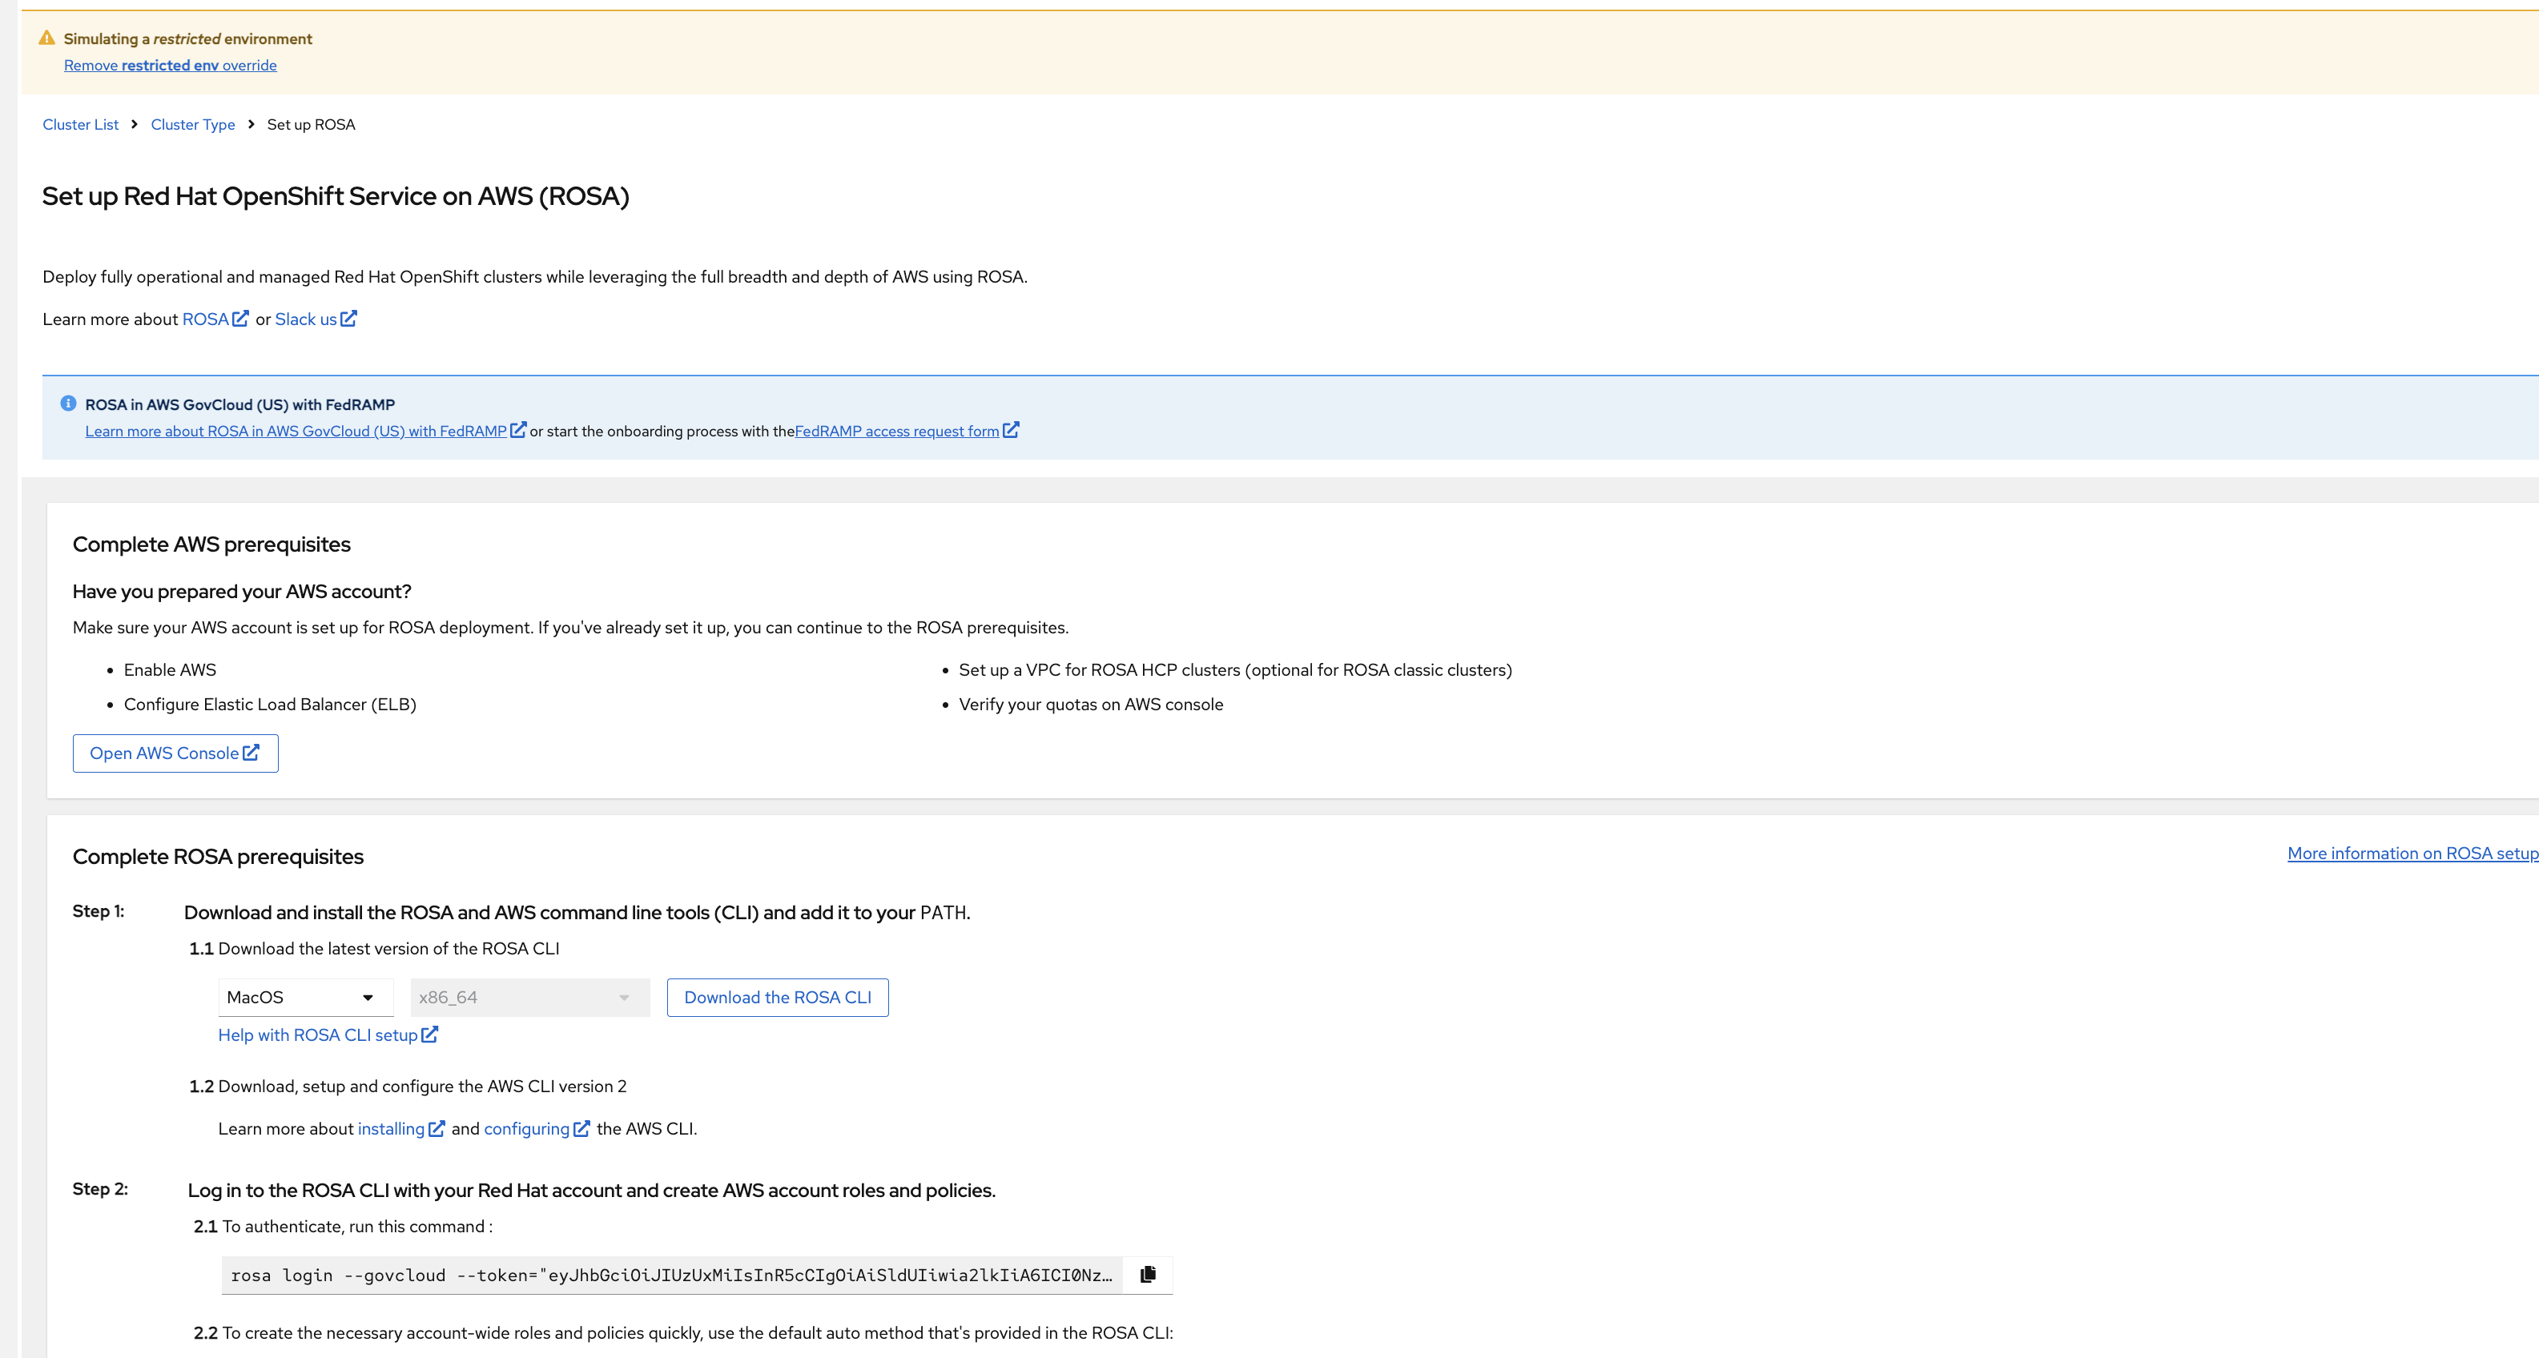Go to Cluster List breadcrumb

[x=80, y=124]
